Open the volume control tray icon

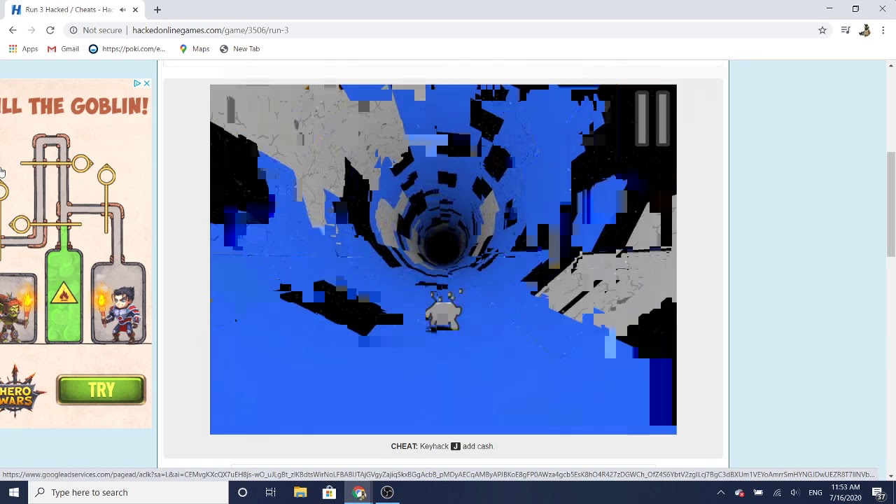(794, 492)
